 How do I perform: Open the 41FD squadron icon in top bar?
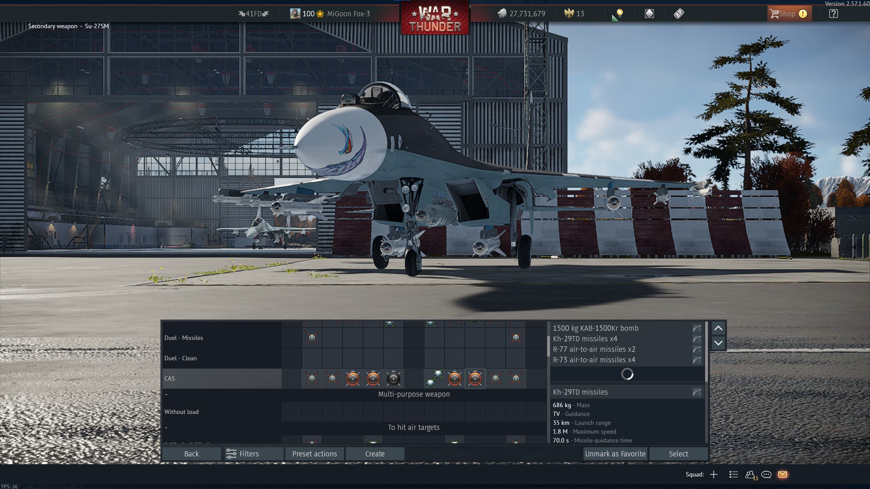pyautogui.click(x=254, y=14)
